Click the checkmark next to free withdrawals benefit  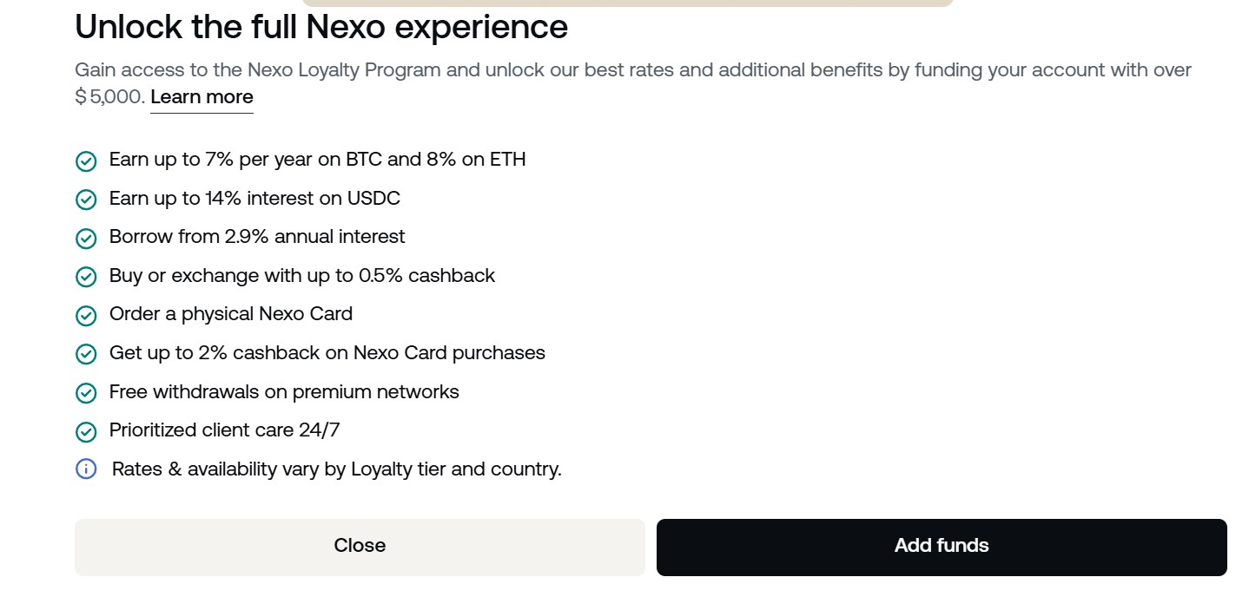[86, 392]
